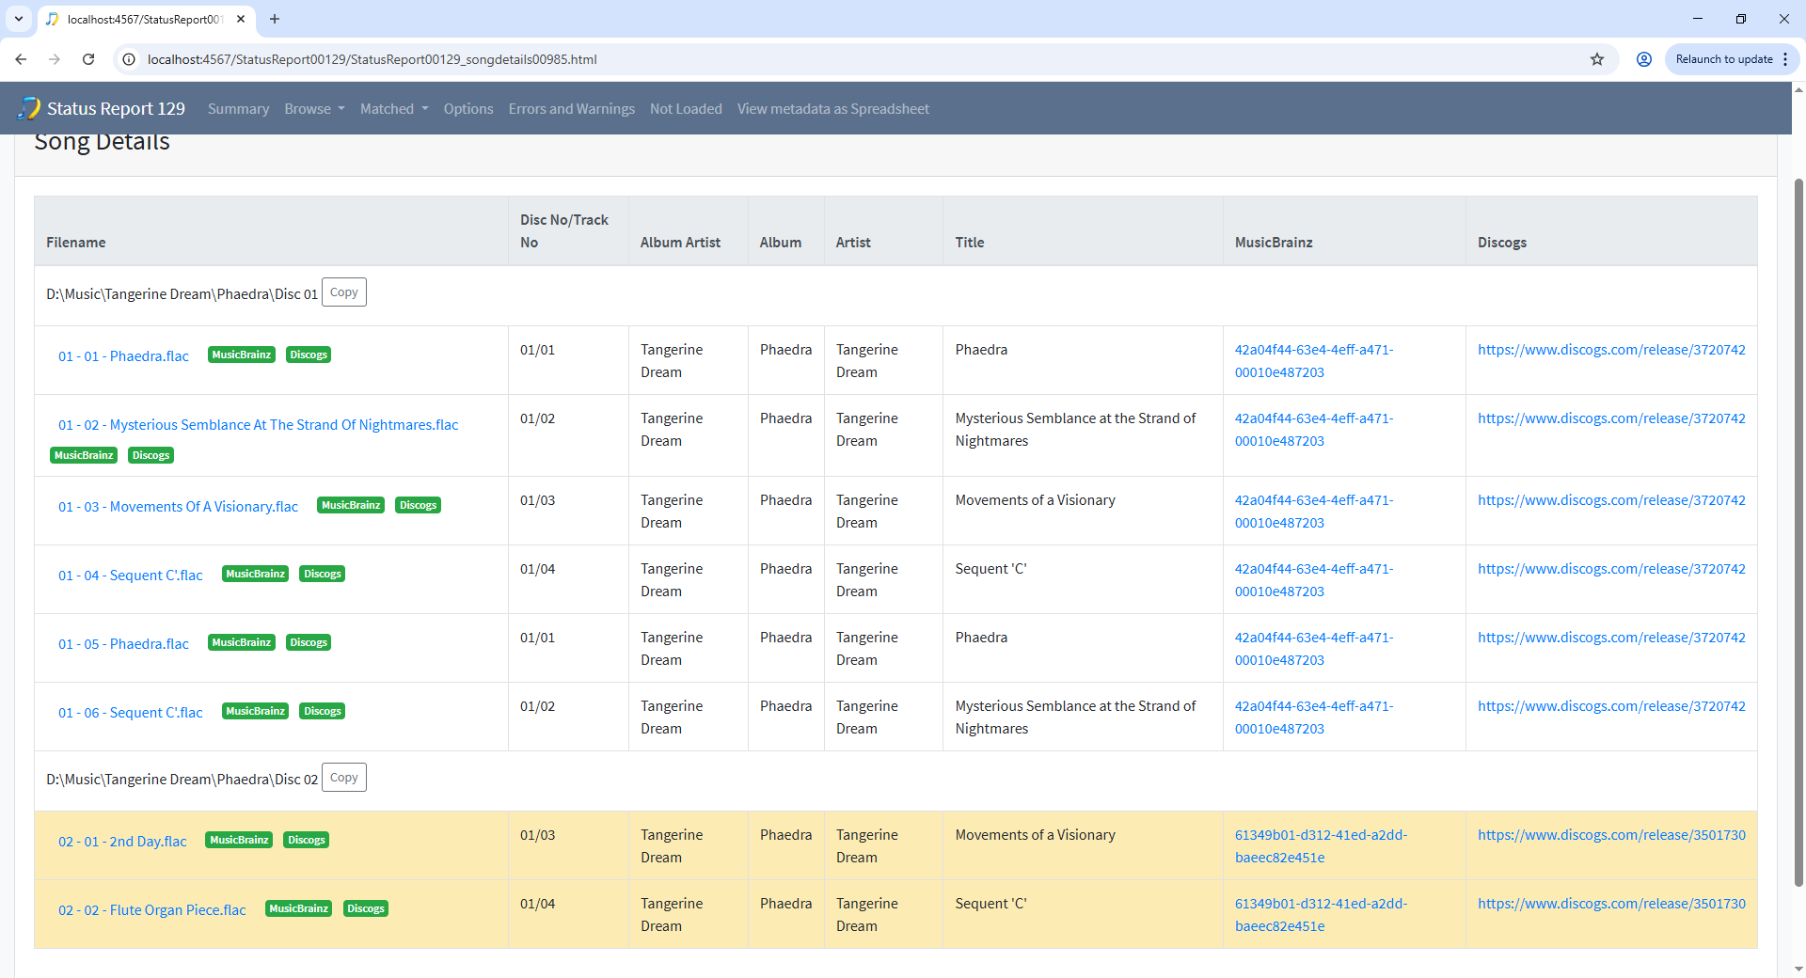Viewport: 1806px width, 978px height.
Task: Open MusicBrainz ID link for 01 - 01 Phaedra
Action: coord(1314,361)
